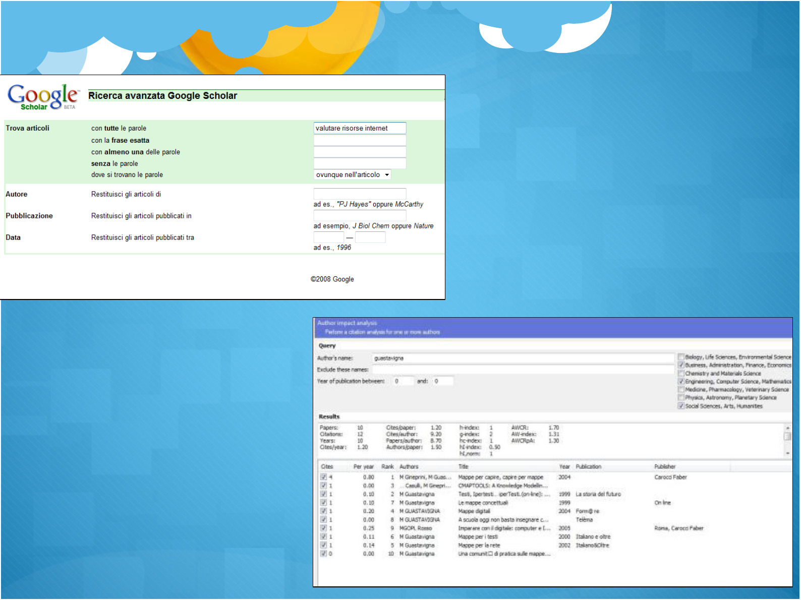Screen dimensions: 801x600
Task: Click the 'La storia del futuro' publication cell
Action: pos(598,494)
